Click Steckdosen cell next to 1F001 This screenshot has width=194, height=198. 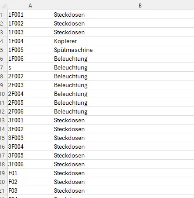pyautogui.click(x=123, y=15)
